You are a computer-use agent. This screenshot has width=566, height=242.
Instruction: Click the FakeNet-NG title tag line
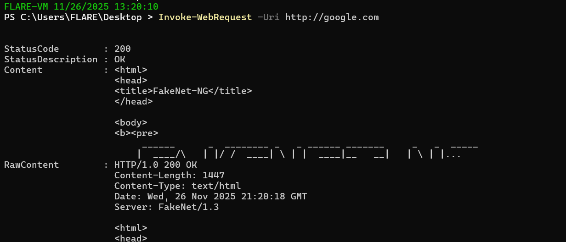183,91
